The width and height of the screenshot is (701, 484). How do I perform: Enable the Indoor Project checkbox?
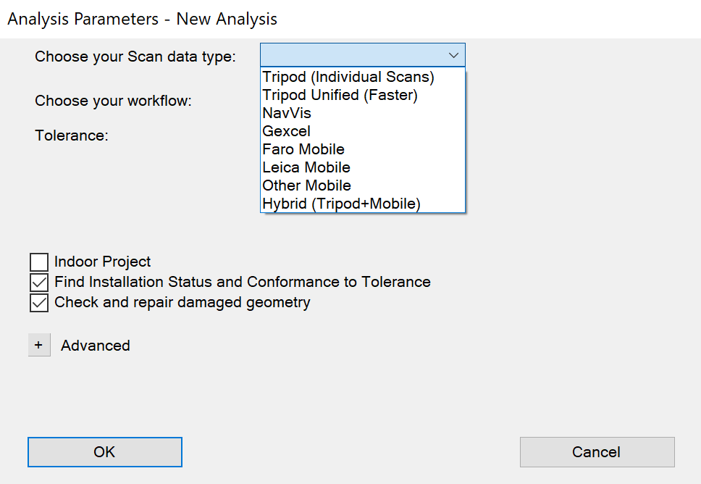(x=39, y=262)
